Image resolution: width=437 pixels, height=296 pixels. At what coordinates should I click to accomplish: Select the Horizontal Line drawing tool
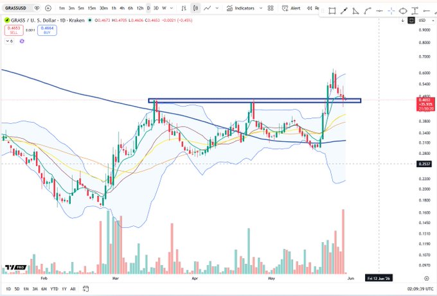click(x=379, y=11)
